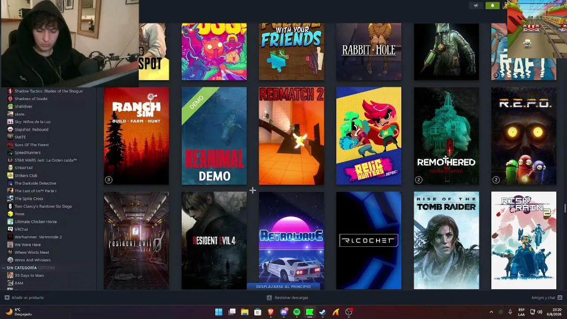
Task: Click the VRChat icon in the sidebar
Action: click(10, 229)
